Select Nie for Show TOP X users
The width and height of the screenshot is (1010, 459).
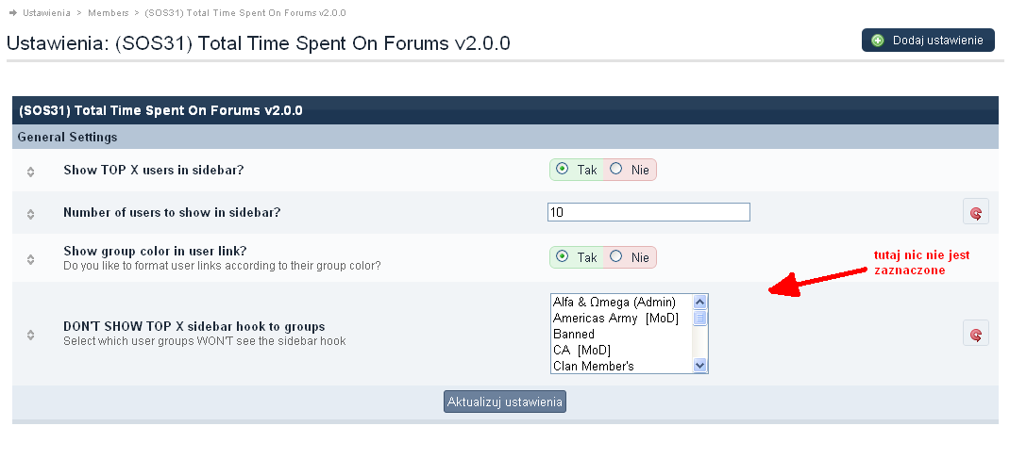click(x=616, y=170)
